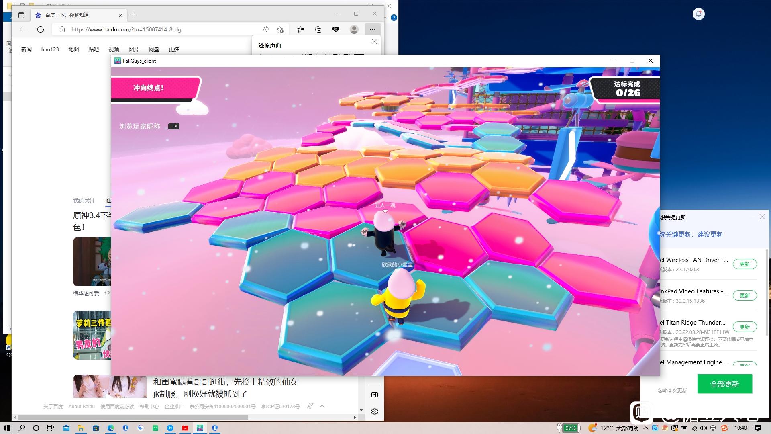The image size is (771, 434).
Task: Open the Edge profile avatar
Action: point(354,29)
